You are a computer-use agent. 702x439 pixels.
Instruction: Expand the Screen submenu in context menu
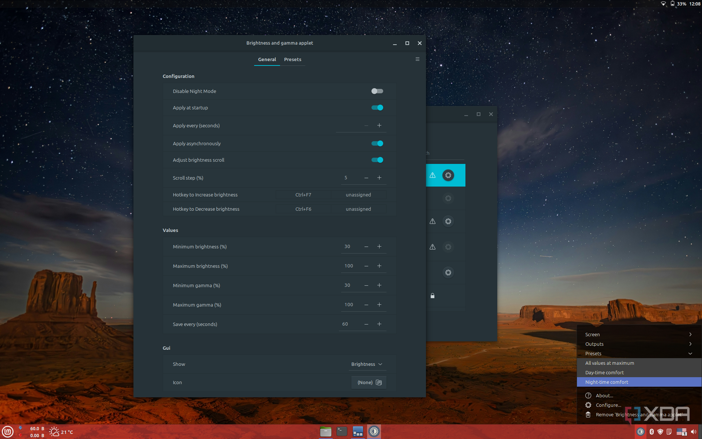pyautogui.click(x=638, y=334)
